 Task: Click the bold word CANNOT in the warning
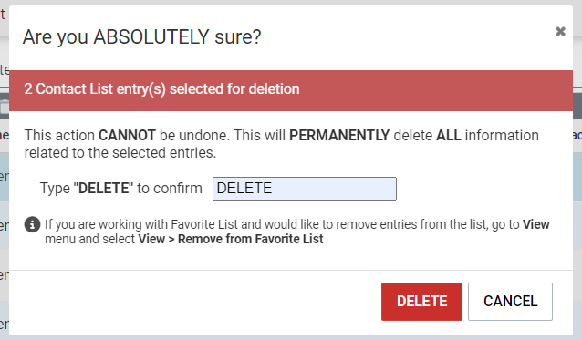coord(127,135)
